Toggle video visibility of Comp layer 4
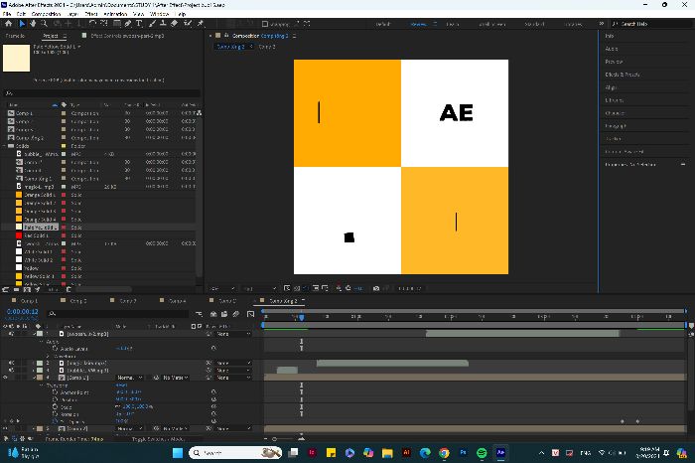This screenshot has width=695, height=463. (5, 378)
